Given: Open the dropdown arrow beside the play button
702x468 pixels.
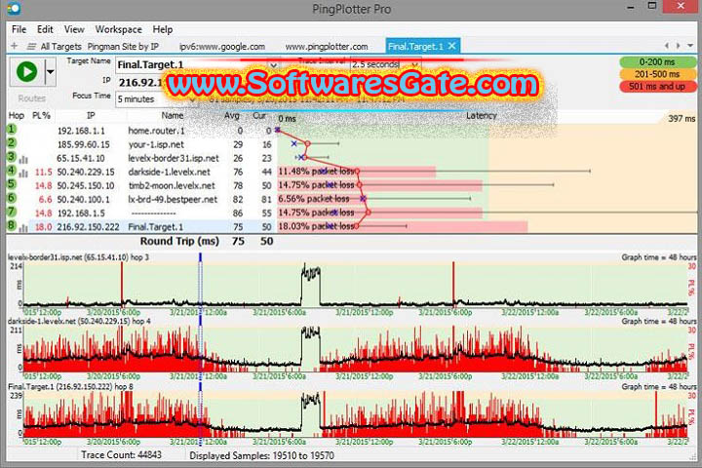Looking at the screenshot, I should coord(50,71).
